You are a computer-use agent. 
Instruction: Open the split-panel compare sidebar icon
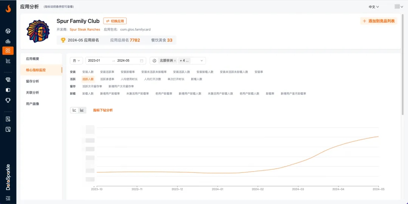click(8, 90)
